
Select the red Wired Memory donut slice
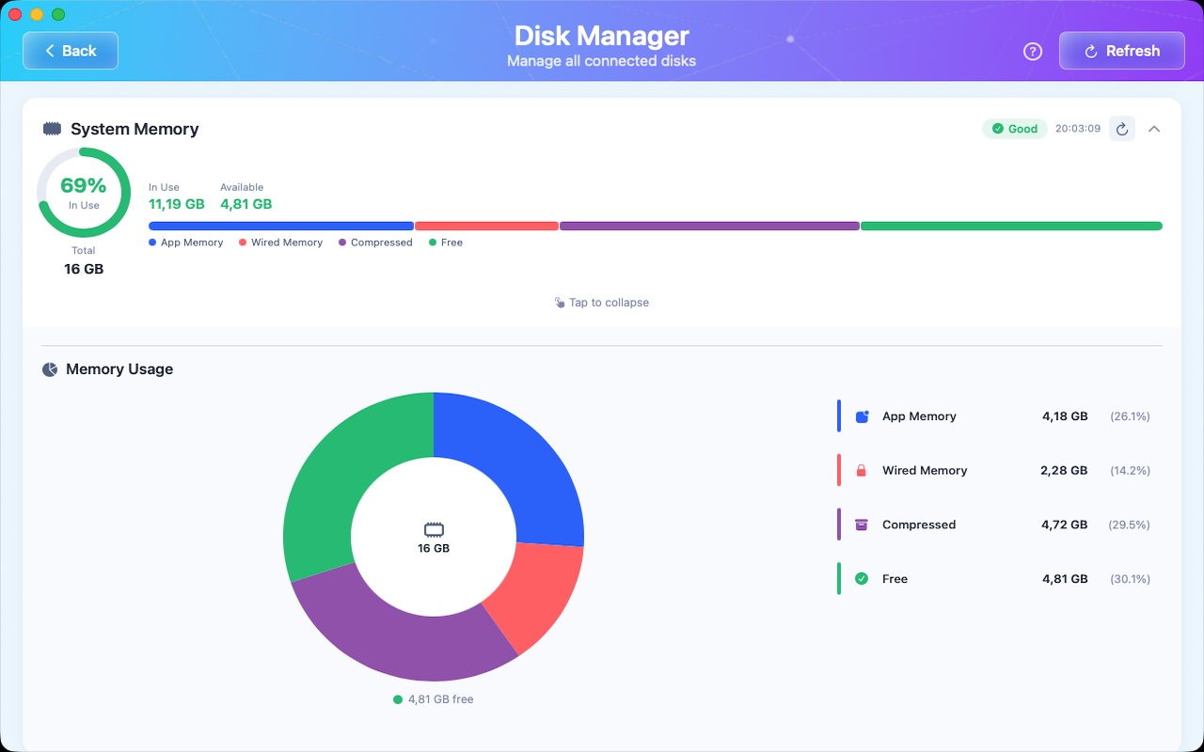536,590
